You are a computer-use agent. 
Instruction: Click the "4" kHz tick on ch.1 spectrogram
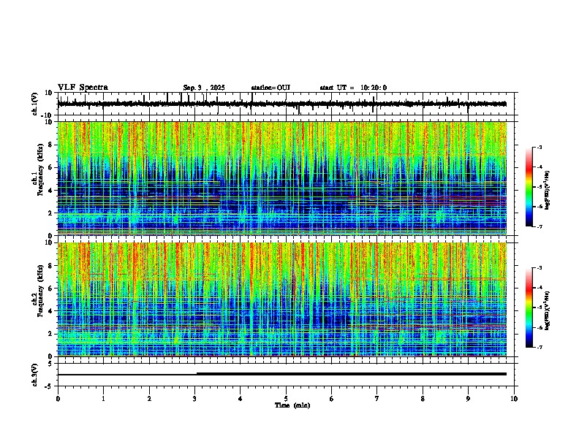51,191
